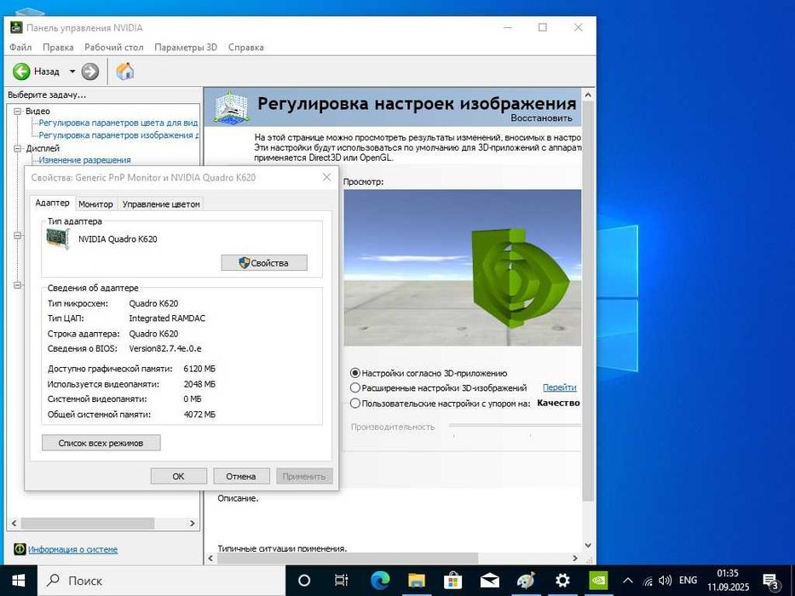The width and height of the screenshot is (795, 596).
Task: Open Settings gear in the taskbar
Action: 562,581
